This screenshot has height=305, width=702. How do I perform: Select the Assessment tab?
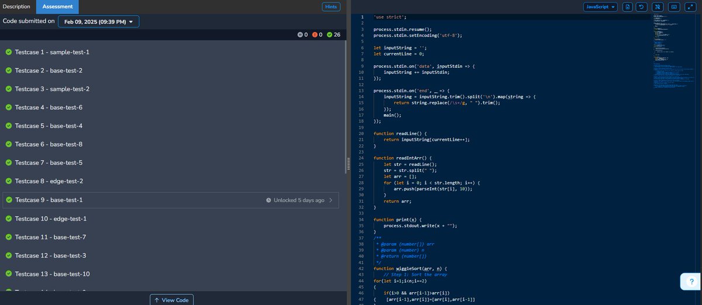[57, 7]
